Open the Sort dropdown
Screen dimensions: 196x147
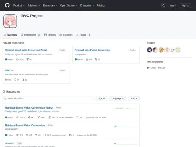click(134, 98)
